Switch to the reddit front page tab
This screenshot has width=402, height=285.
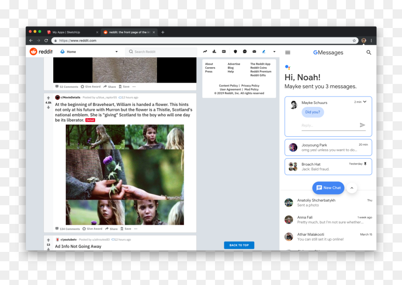coord(129,32)
